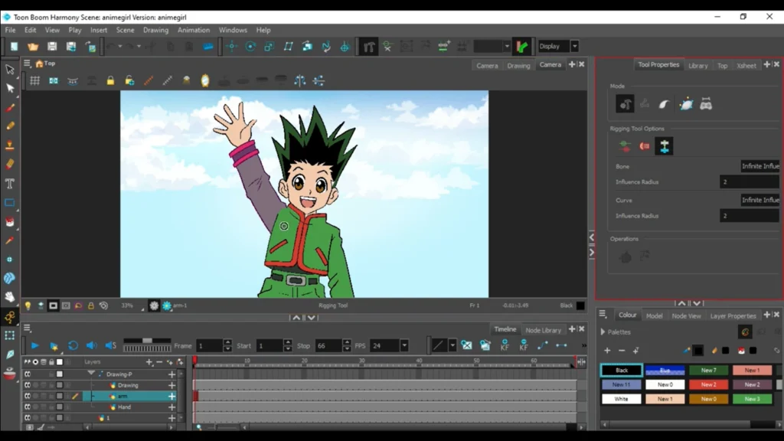
Task: Select the Paint bucket tool
Action: click(10, 222)
